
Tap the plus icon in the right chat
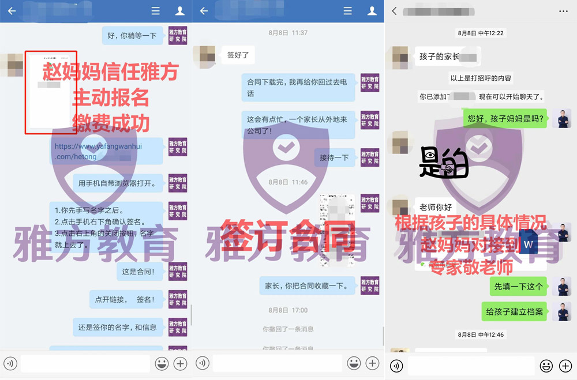[x=565, y=366]
